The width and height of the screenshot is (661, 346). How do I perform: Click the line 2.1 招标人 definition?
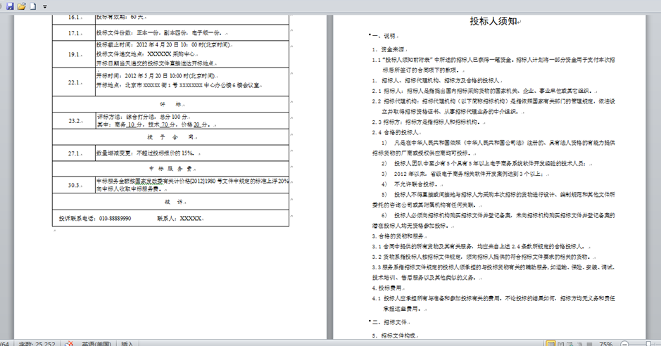tap(484, 91)
